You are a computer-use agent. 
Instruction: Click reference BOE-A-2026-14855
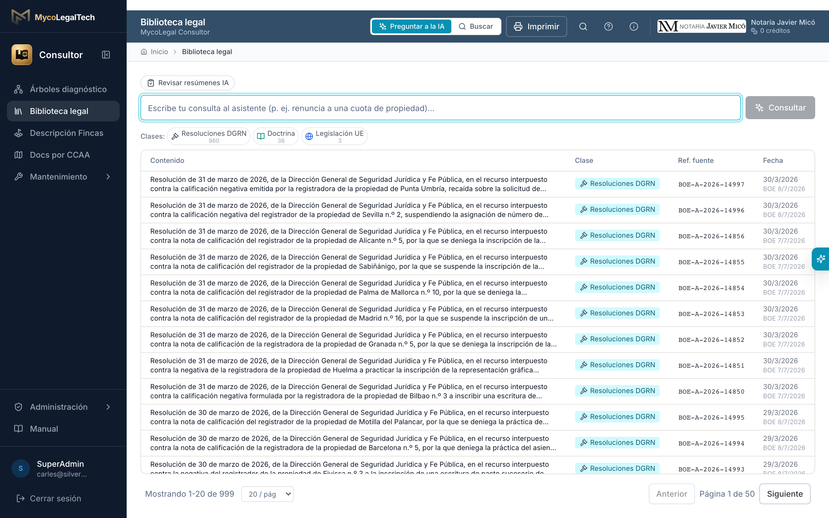711,262
